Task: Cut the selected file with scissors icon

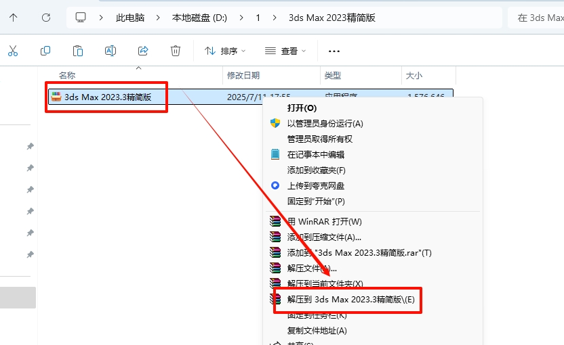Action: pos(13,51)
